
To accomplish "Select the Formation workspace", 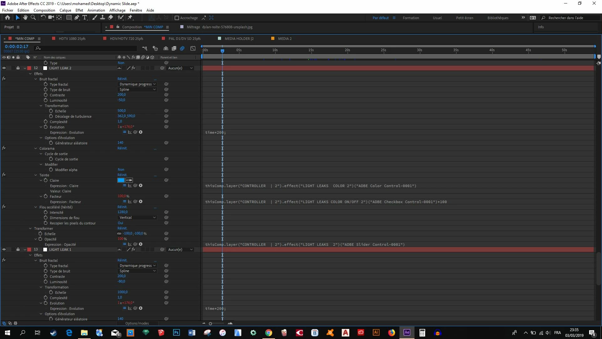I will tap(411, 18).
